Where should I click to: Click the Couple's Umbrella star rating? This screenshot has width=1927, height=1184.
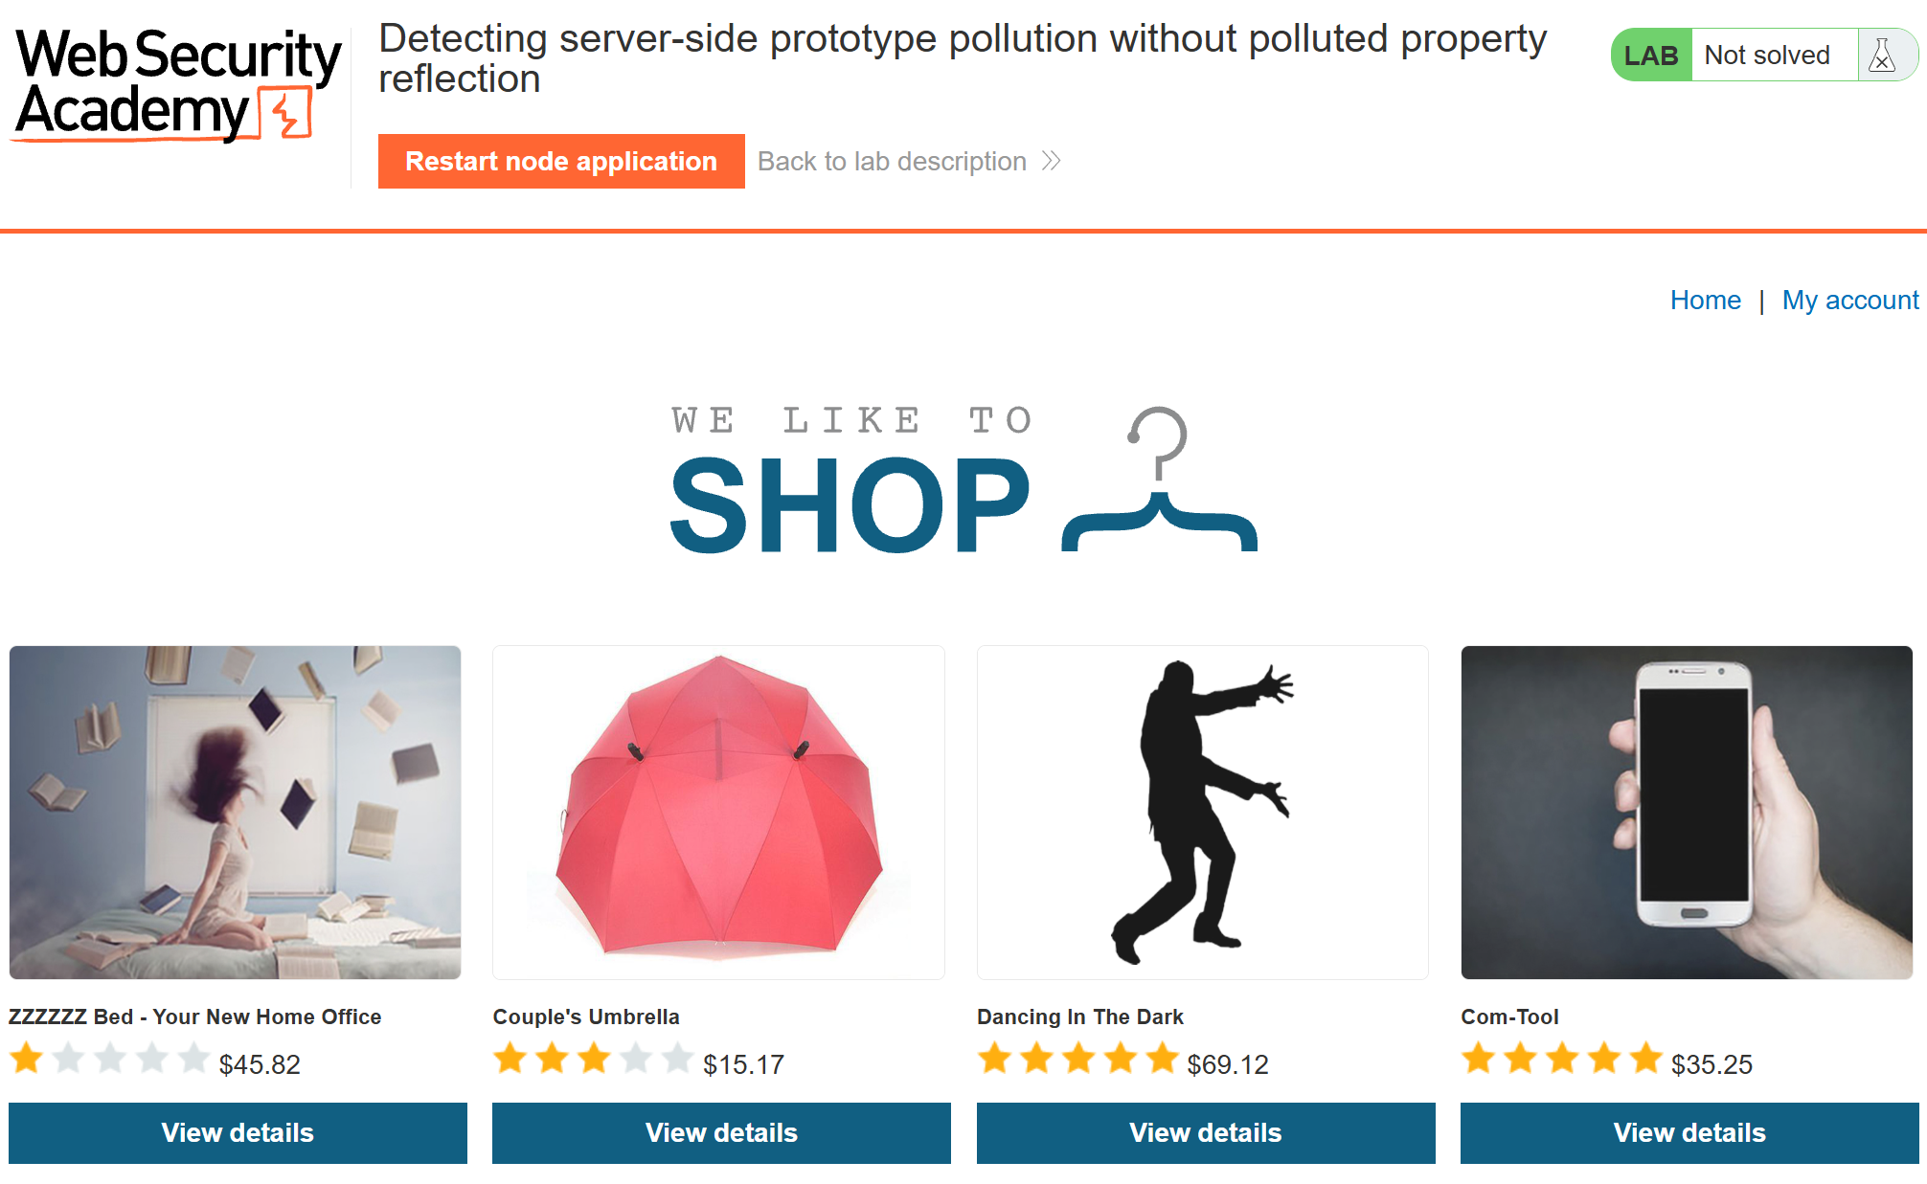pyautogui.click(x=593, y=1060)
